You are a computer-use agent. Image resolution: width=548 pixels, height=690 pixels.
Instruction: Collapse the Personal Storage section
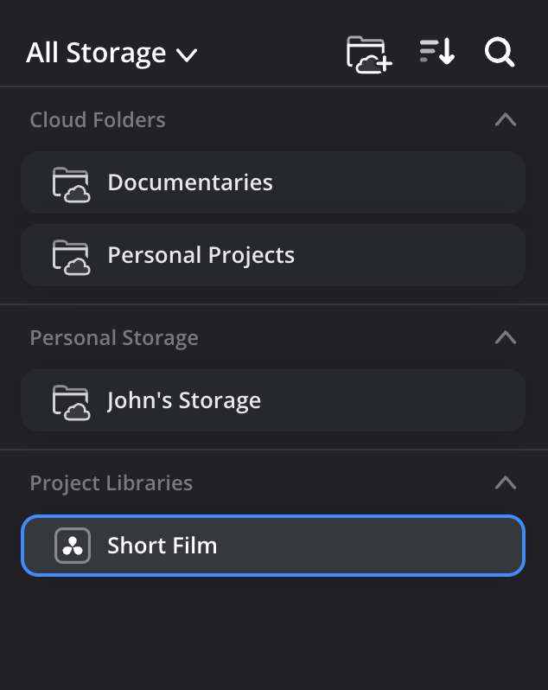click(x=506, y=337)
